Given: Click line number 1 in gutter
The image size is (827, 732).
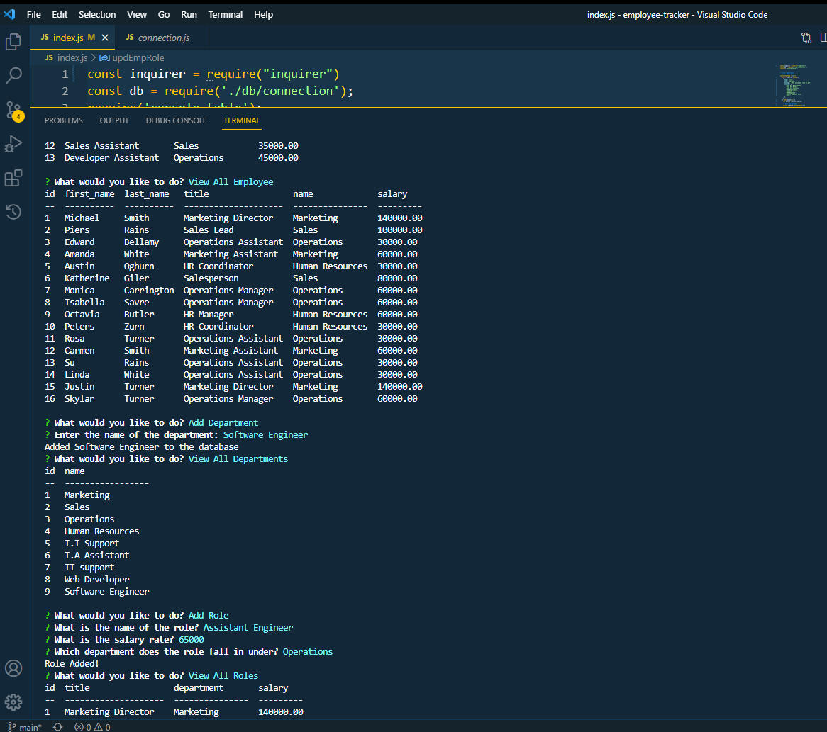Looking at the screenshot, I should (x=65, y=74).
